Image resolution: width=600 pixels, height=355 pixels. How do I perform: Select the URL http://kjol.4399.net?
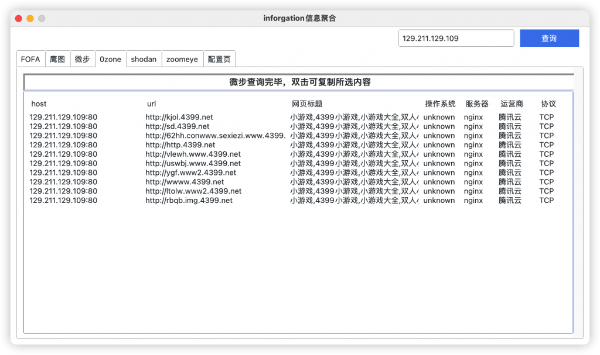tap(179, 117)
